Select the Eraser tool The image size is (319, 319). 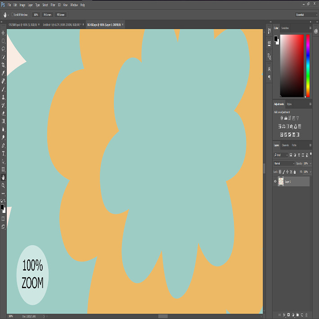tap(3, 113)
